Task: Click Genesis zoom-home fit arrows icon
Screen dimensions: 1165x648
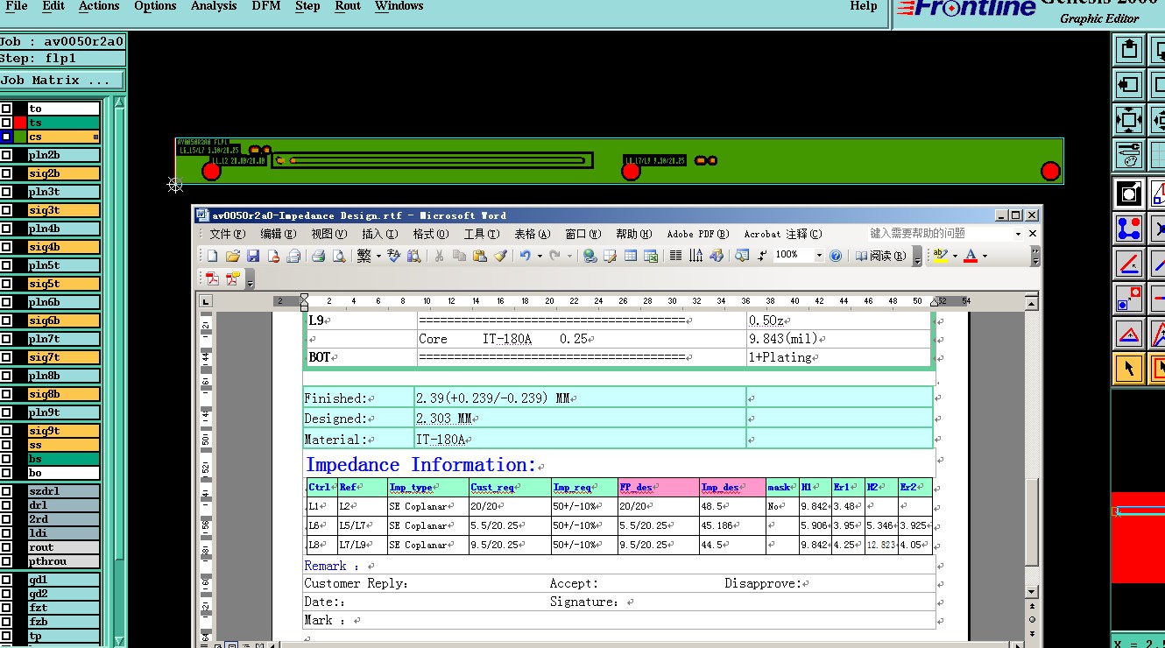Action: (x=1129, y=119)
